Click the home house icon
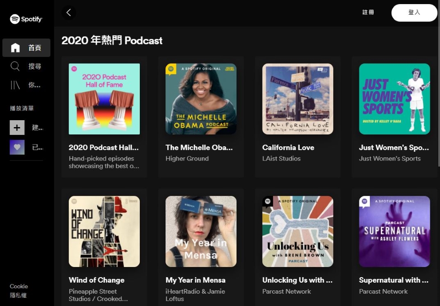 pyautogui.click(x=15, y=48)
